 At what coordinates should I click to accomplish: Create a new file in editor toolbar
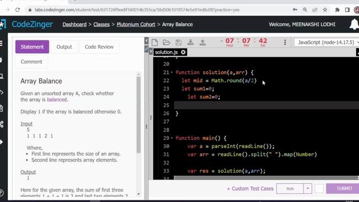coord(155,43)
